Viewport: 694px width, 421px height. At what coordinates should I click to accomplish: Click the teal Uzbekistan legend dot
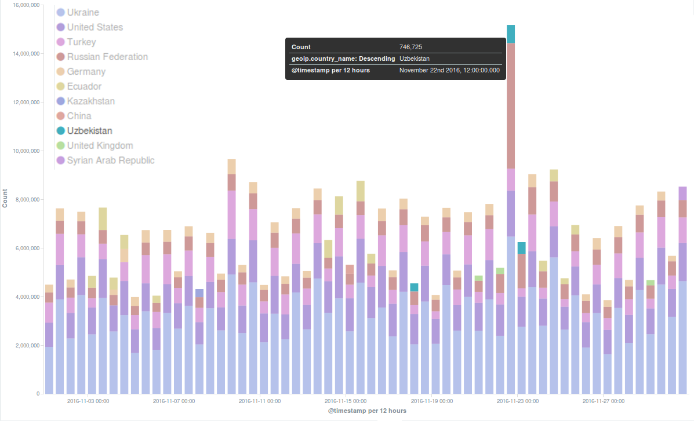60,131
